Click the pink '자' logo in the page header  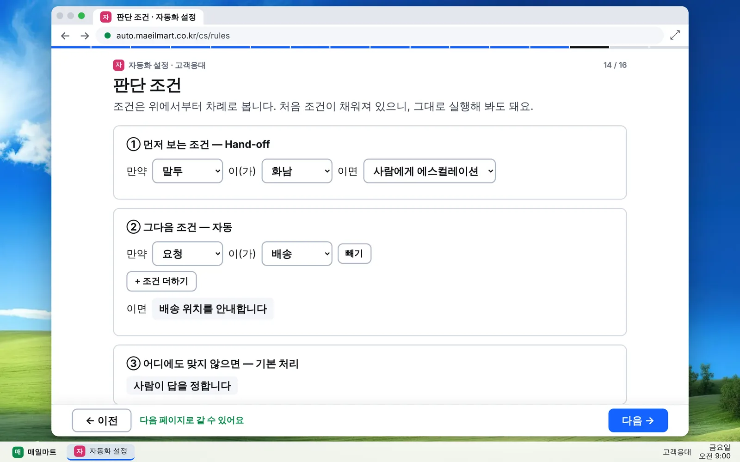pyautogui.click(x=118, y=65)
